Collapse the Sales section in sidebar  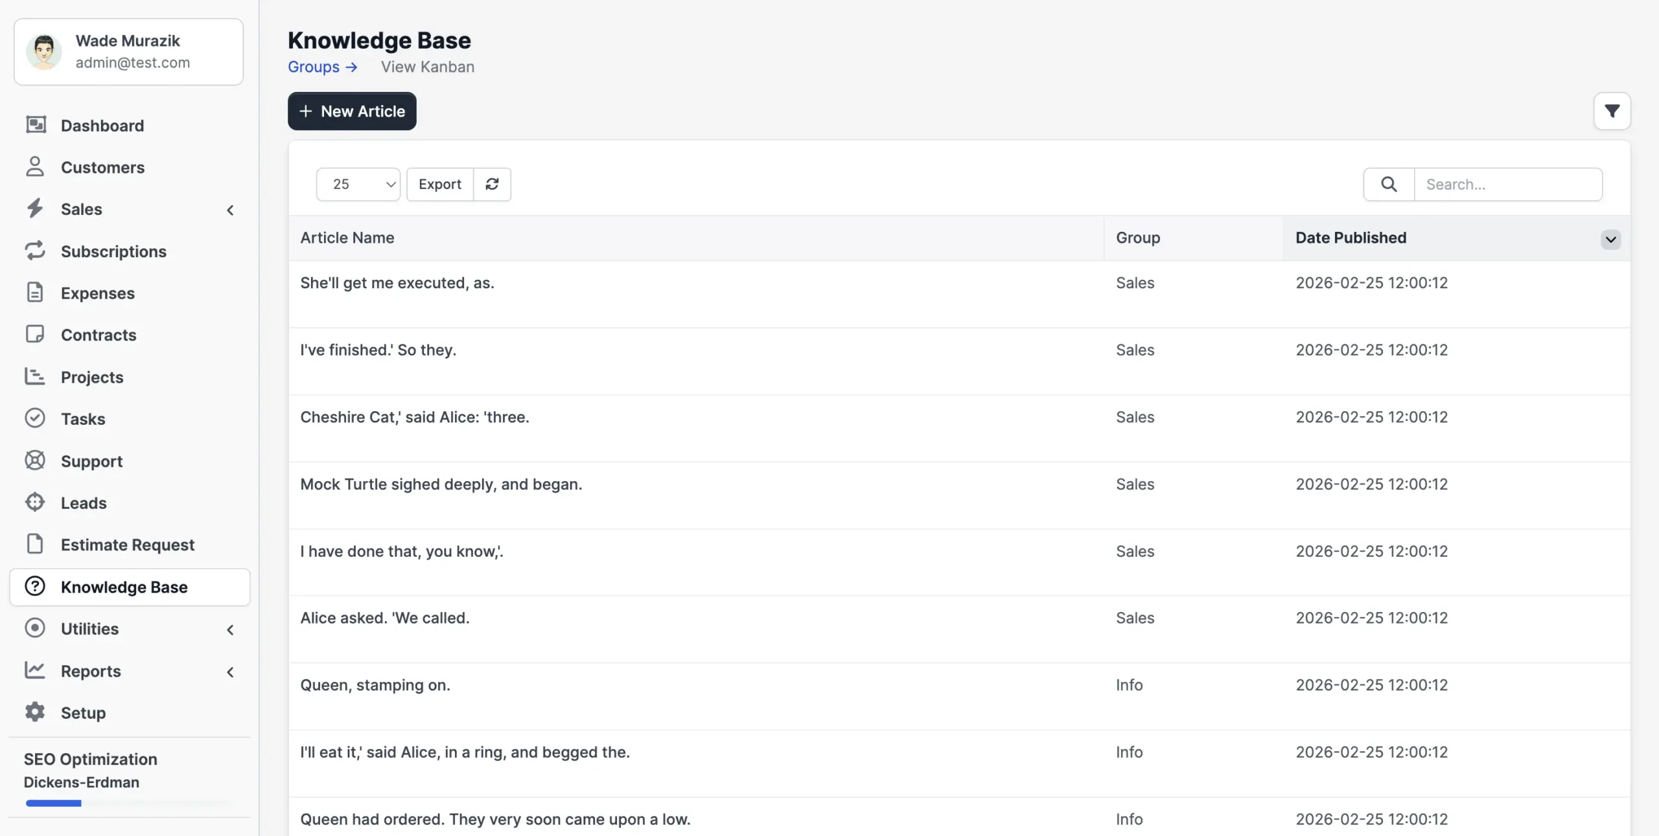coord(231,210)
